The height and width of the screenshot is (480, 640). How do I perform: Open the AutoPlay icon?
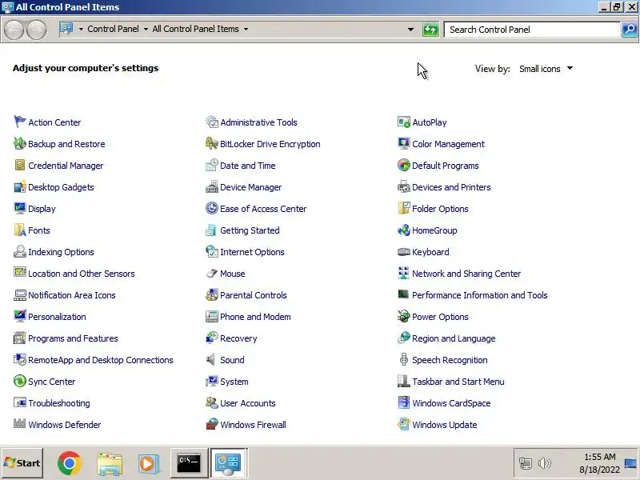point(404,122)
